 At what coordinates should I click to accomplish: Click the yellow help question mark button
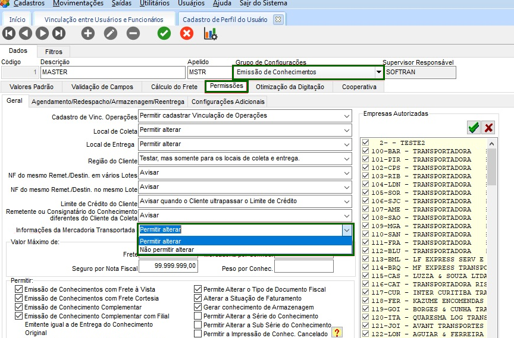tap(337, 332)
